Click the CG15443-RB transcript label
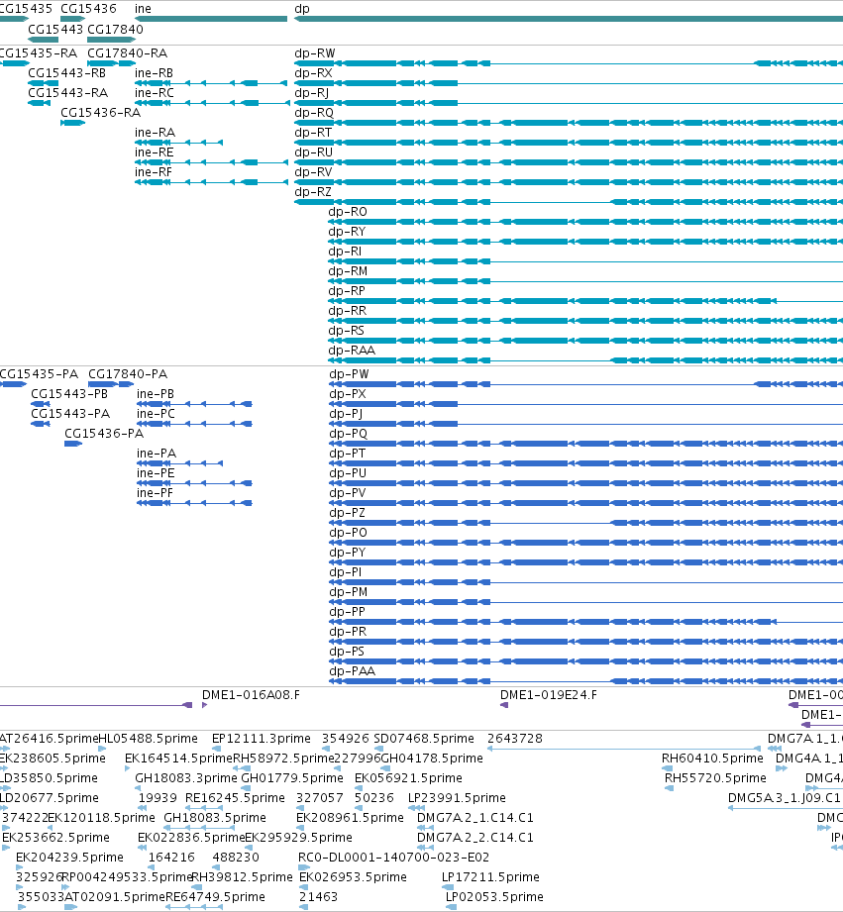The height and width of the screenshot is (912, 843). [x=67, y=72]
